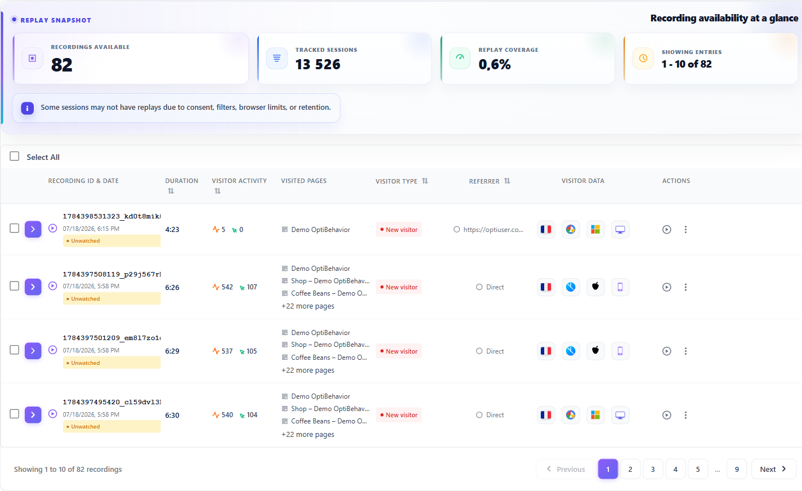The image size is (802, 491).
Task: Expand recording row 1784397495420_cl59dvl3 details
Action: click(x=33, y=415)
